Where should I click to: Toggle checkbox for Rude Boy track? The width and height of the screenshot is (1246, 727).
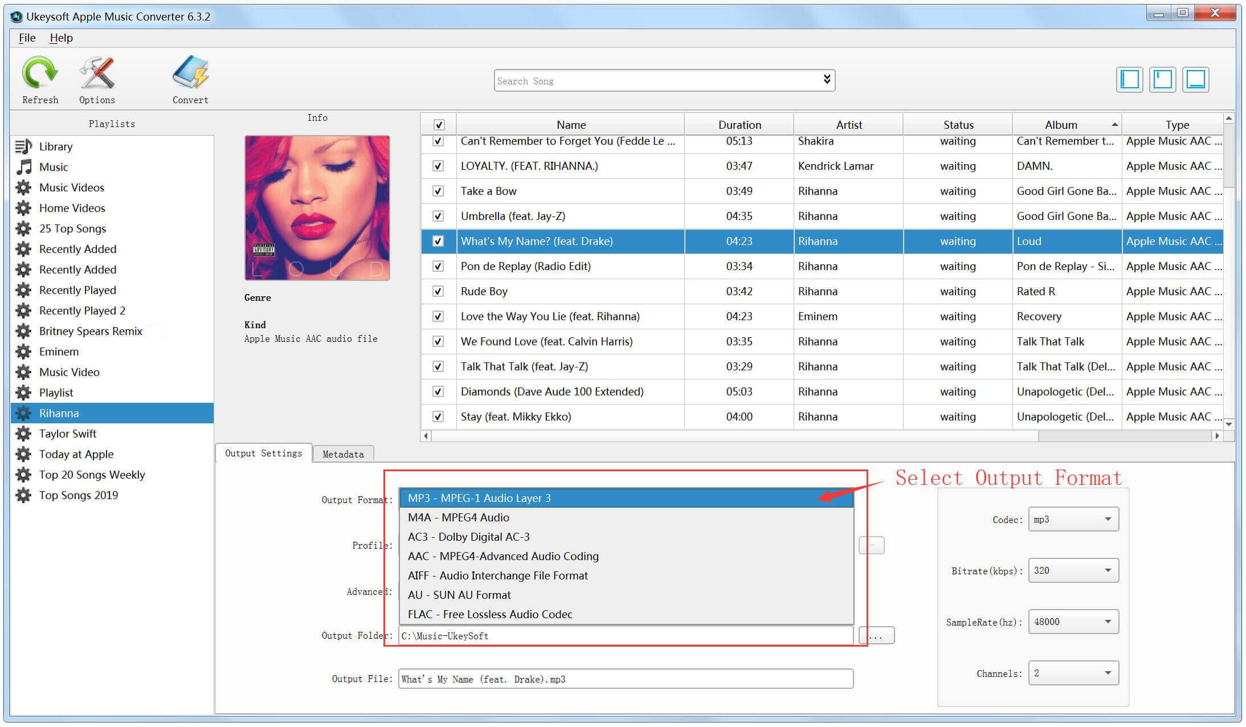point(437,291)
